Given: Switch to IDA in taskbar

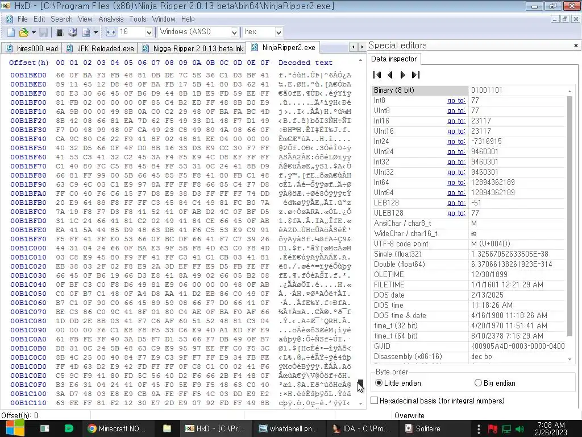Looking at the screenshot, I should coord(361,428).
